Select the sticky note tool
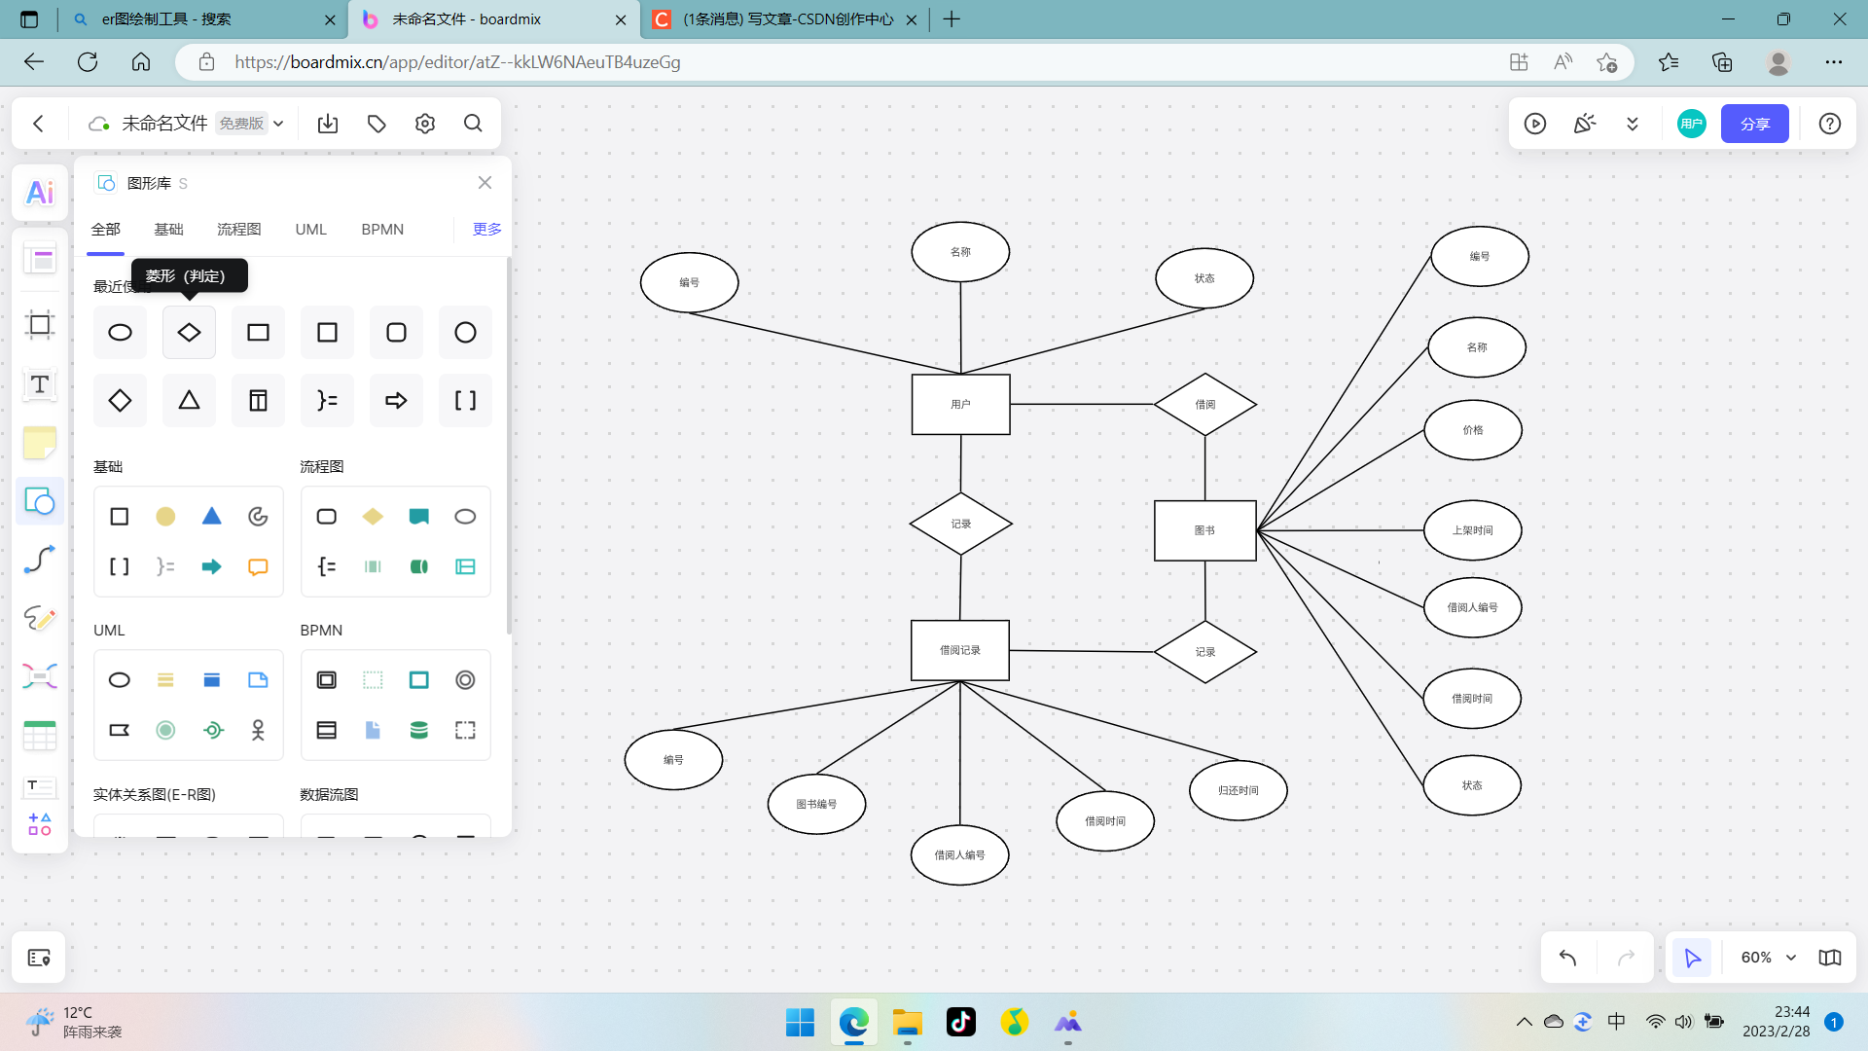 click(40, 443)
